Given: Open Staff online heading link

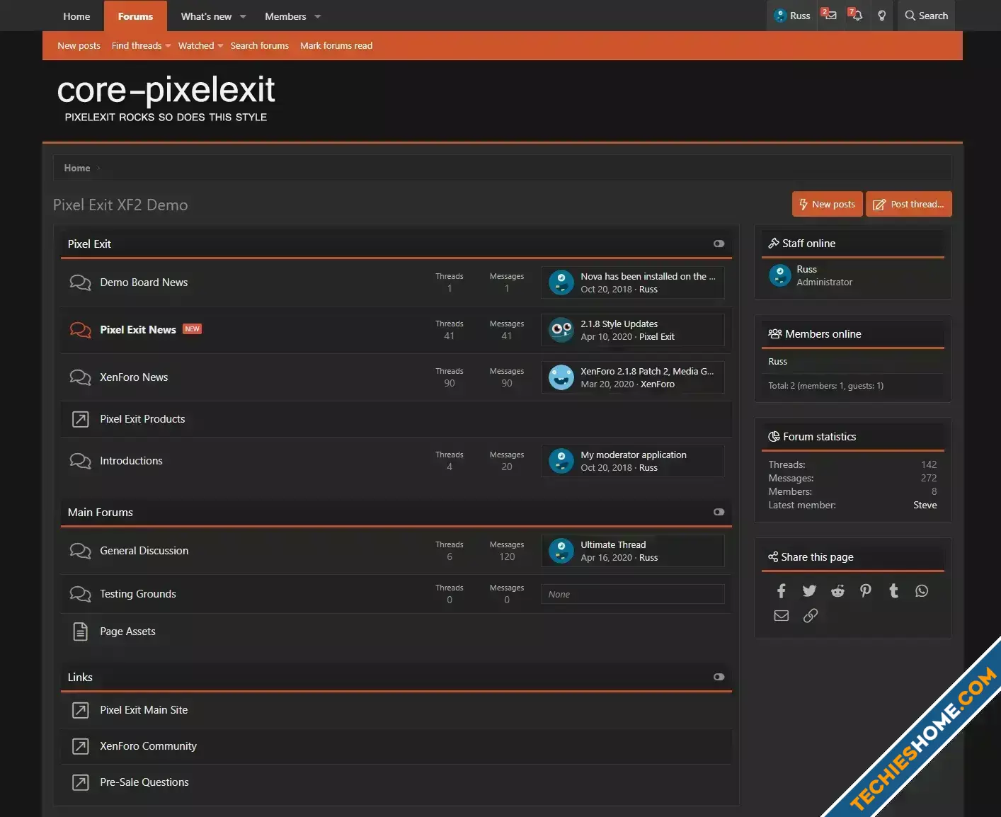Looking at the screenshot, I should click(808, 244).
